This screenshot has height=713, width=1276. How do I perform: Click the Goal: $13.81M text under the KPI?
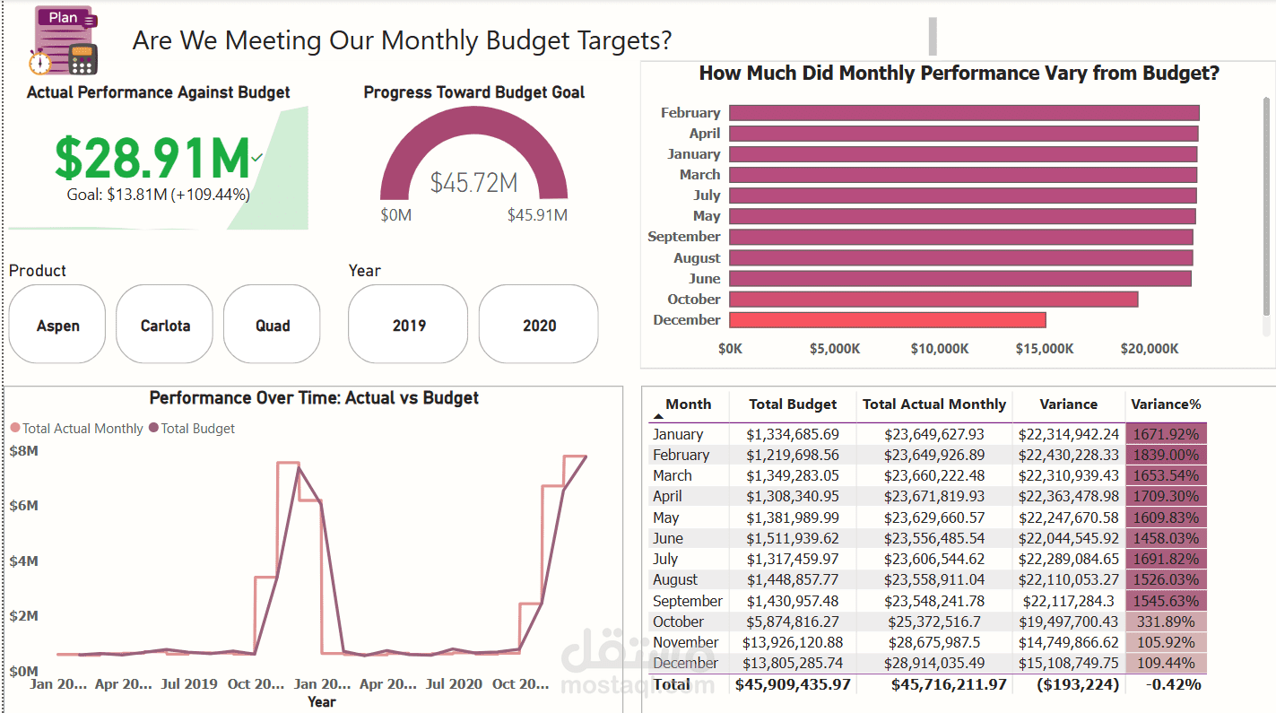[158, 195]
